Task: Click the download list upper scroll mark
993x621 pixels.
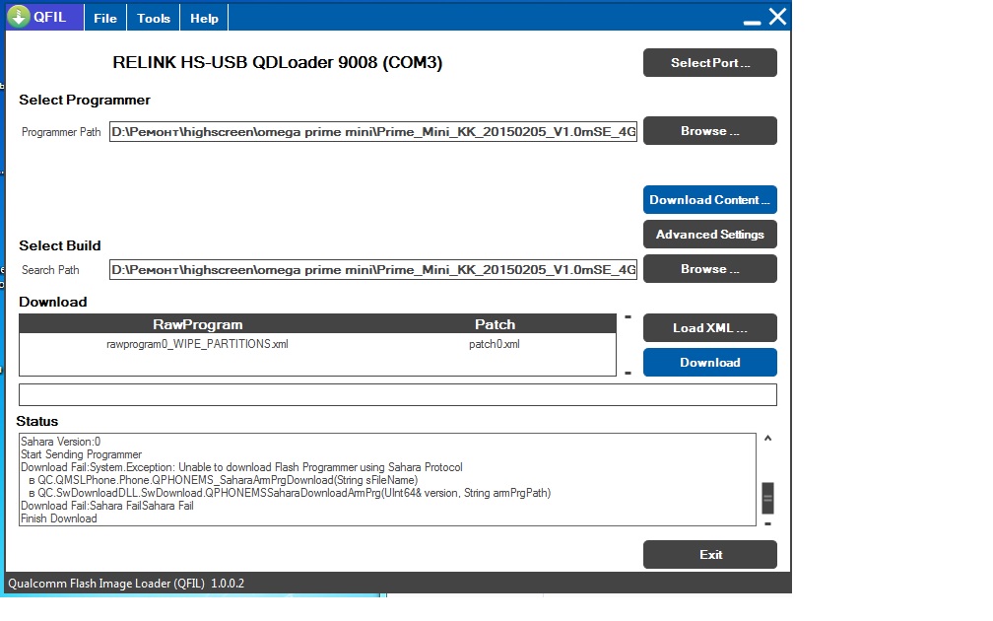Action: click(628, 316)
